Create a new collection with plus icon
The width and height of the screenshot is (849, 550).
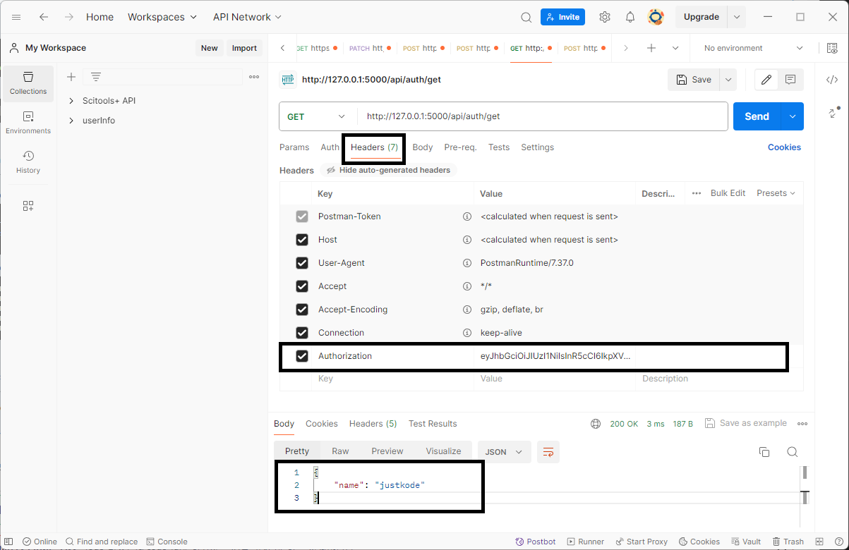(71, 77)
